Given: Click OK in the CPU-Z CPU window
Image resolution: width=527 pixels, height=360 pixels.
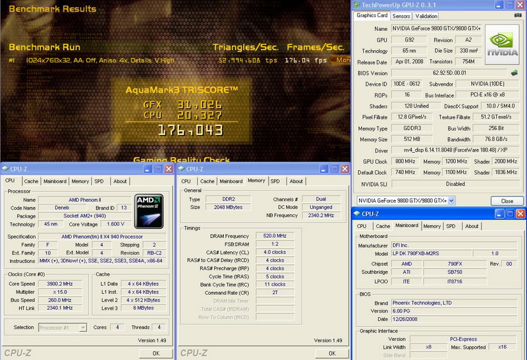Looking at the screenshot, I should pos(156,353).
